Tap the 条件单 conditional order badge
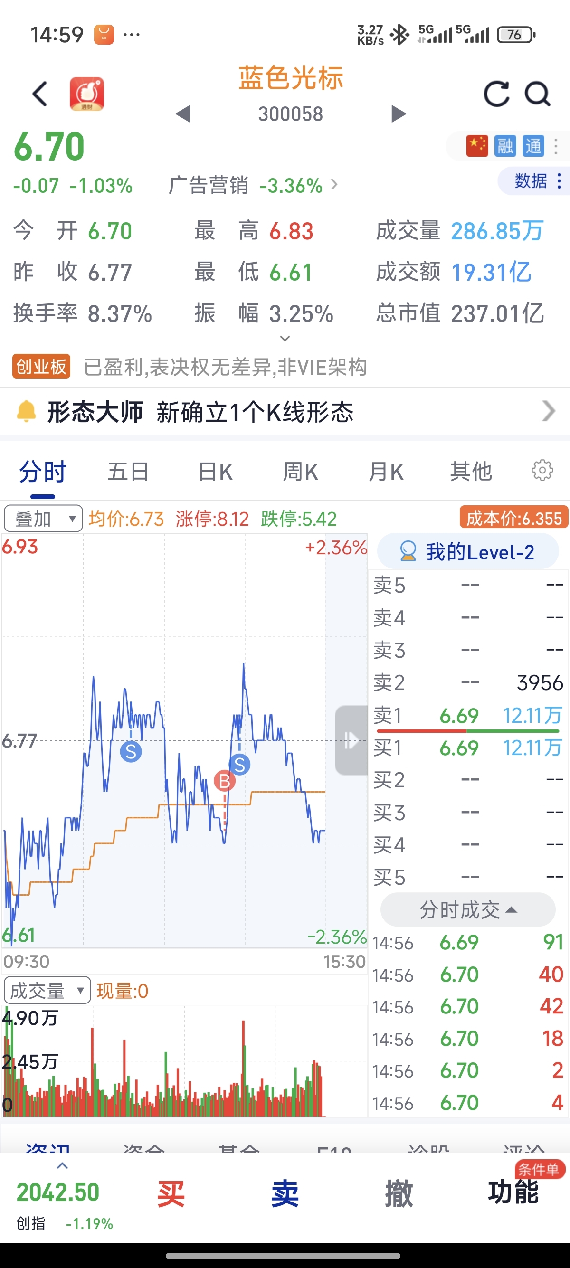This screenshot has height=1268, width=570. pos(540,1169)
